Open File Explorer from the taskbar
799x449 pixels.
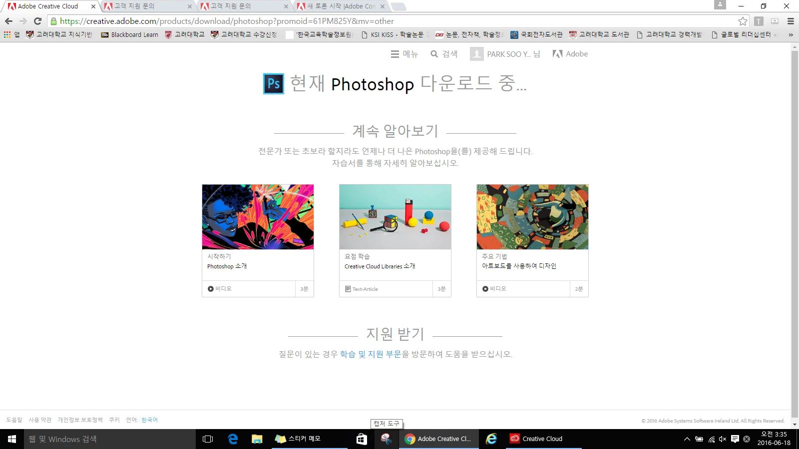click(x=257, y=439)
